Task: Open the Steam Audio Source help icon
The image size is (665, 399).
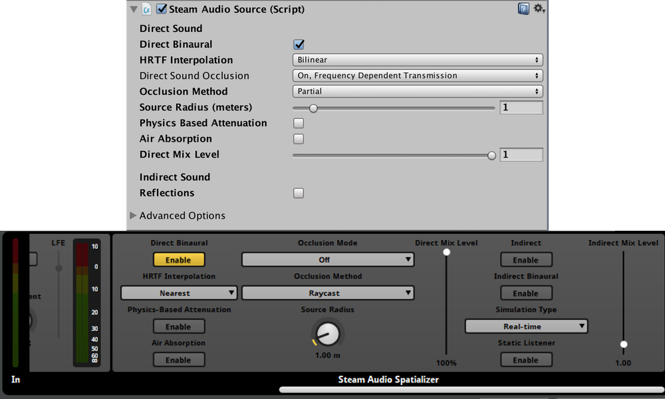Action: coord(524,9)
